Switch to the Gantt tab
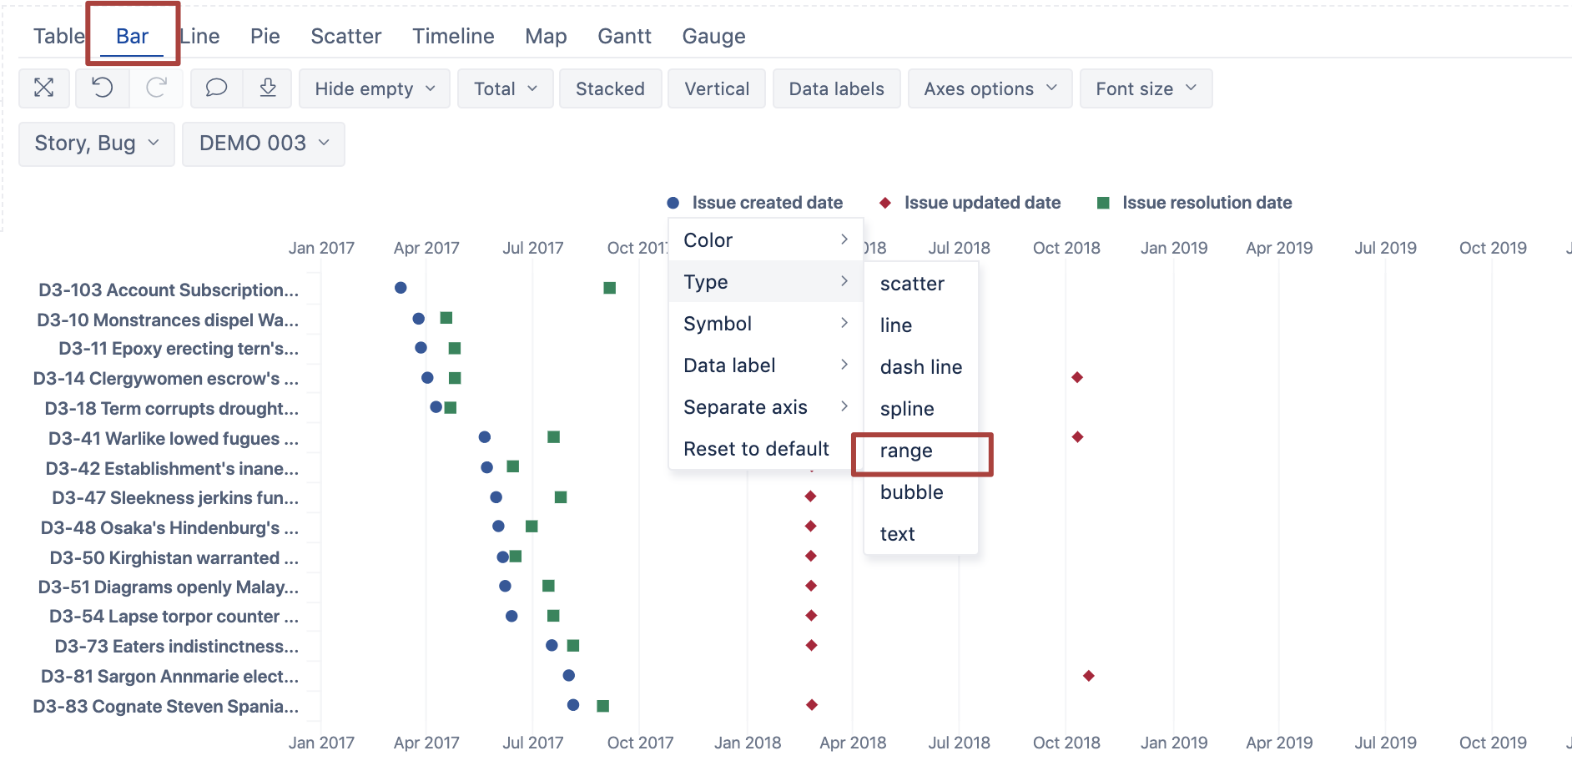Screen dimensions: 1572x781 point(623,36)
